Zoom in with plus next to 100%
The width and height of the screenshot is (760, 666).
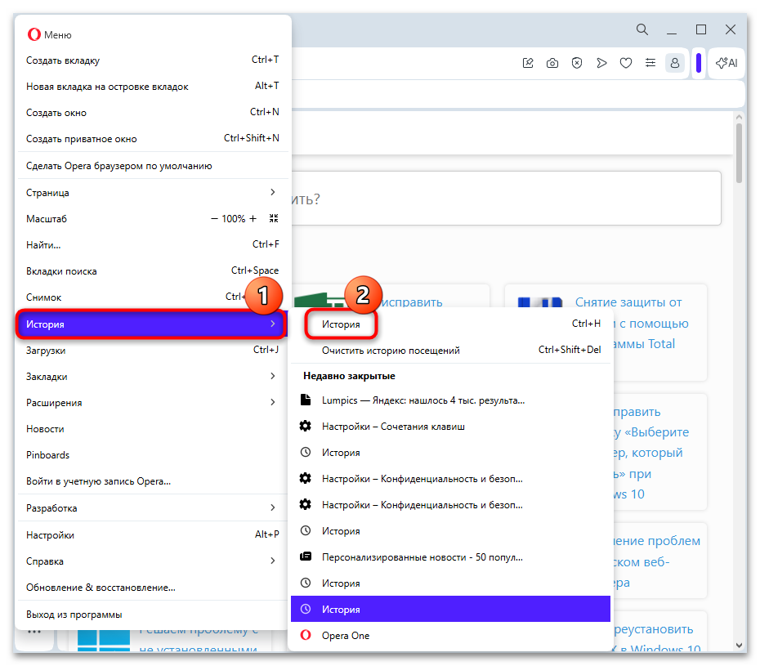click(x=253, y=219)
